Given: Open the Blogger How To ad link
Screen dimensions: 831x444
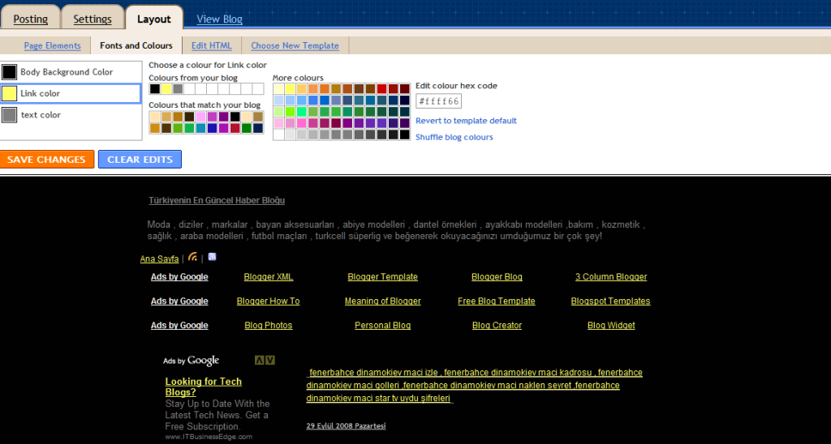Looking at the screenshot, I should coord(268,301).
